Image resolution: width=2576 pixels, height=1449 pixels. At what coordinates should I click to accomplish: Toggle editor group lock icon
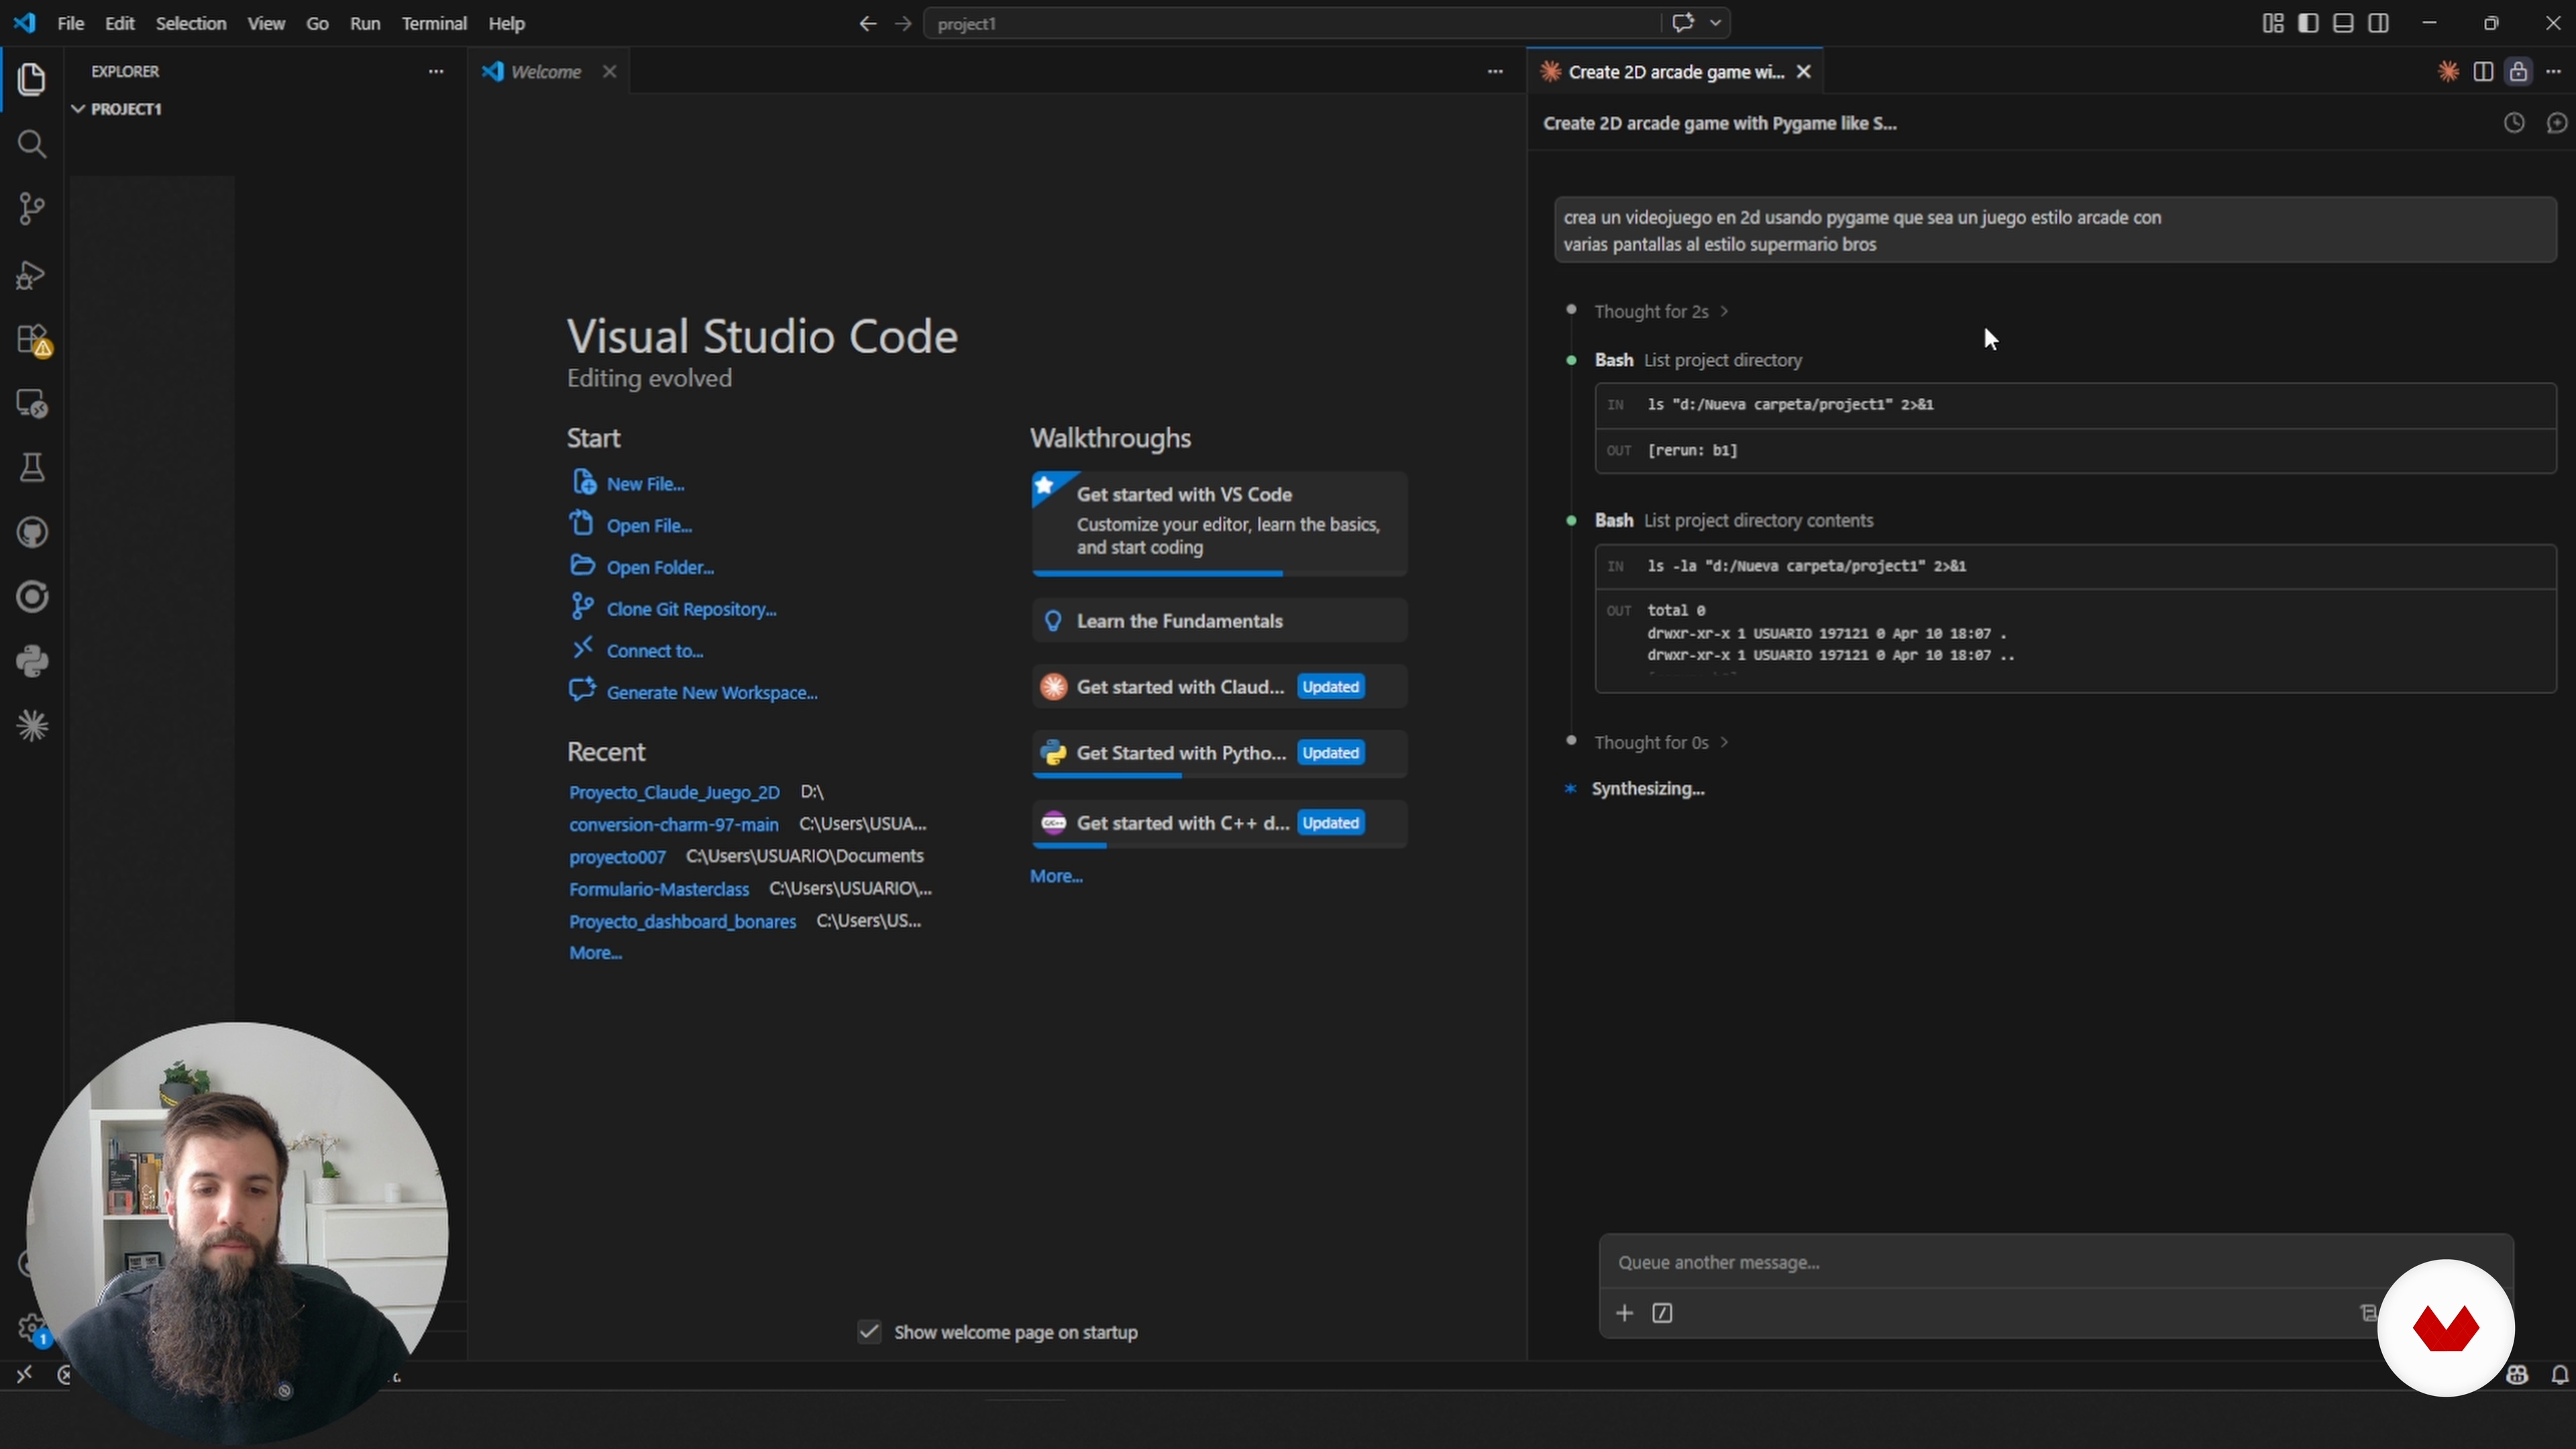[2518, 71]
